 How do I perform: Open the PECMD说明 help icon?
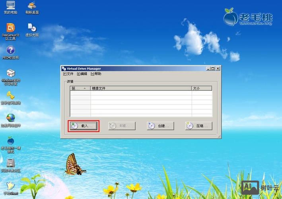click(10, 50)
